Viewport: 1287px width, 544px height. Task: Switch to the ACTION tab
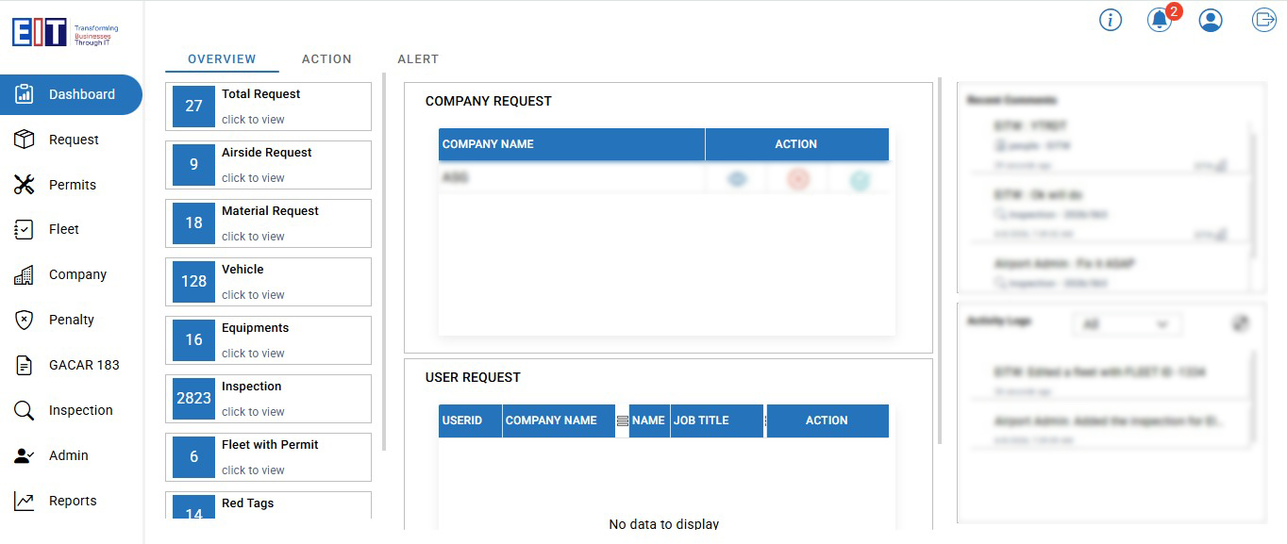(326, 59)
